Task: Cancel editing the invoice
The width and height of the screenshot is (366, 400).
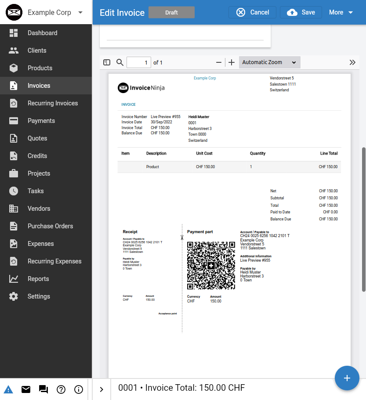Action: pos(252,12)
